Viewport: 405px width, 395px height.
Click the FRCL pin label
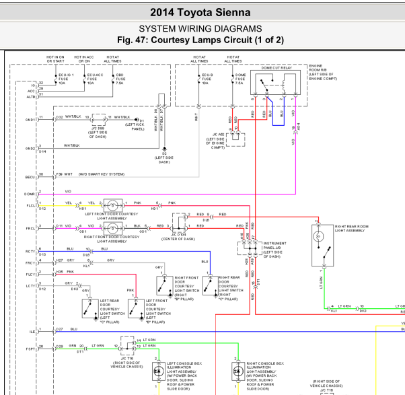[30, 228]
